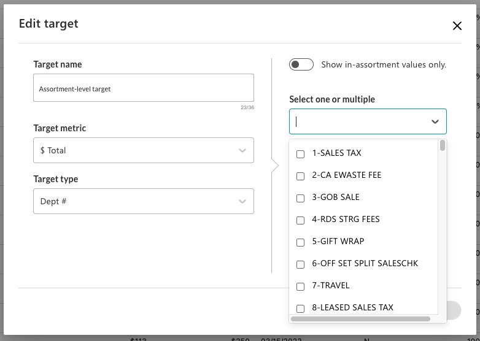Close the Edit target dialog
Image resolution: width=480 pixels, height=341 pixels.
point(457,26)
